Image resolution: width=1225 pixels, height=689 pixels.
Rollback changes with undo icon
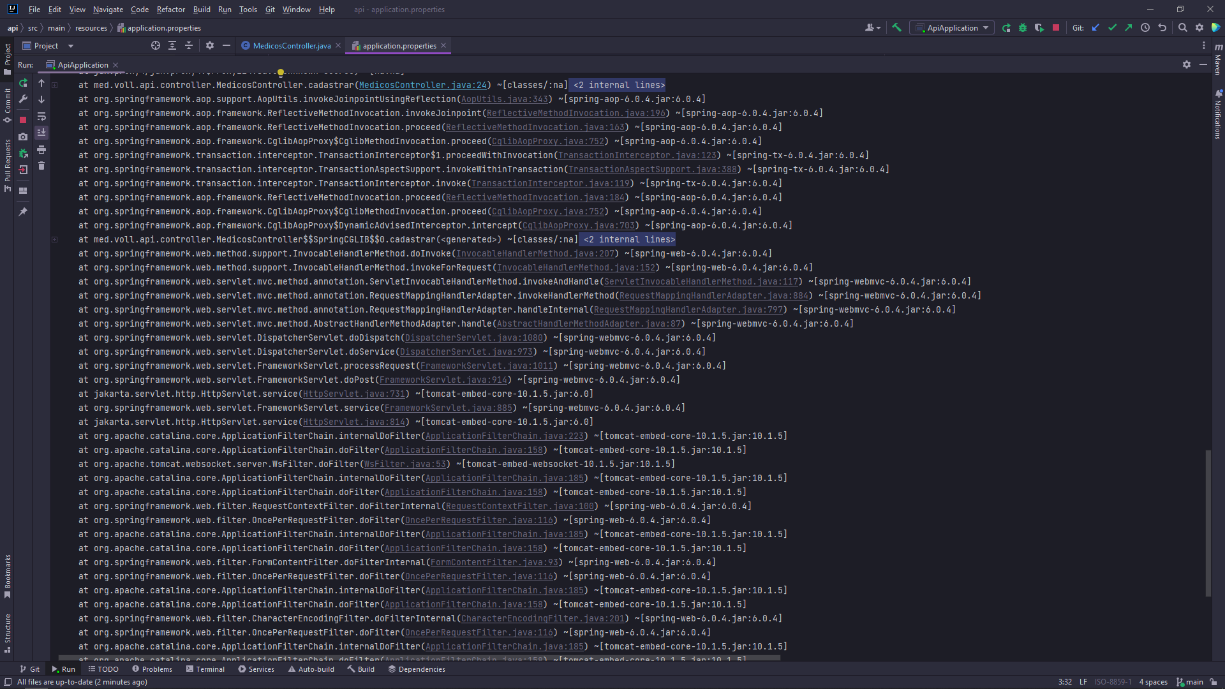point(1162,27)
